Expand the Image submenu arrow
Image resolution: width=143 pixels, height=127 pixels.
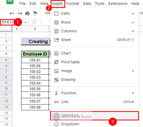click(x=133, y=71)
